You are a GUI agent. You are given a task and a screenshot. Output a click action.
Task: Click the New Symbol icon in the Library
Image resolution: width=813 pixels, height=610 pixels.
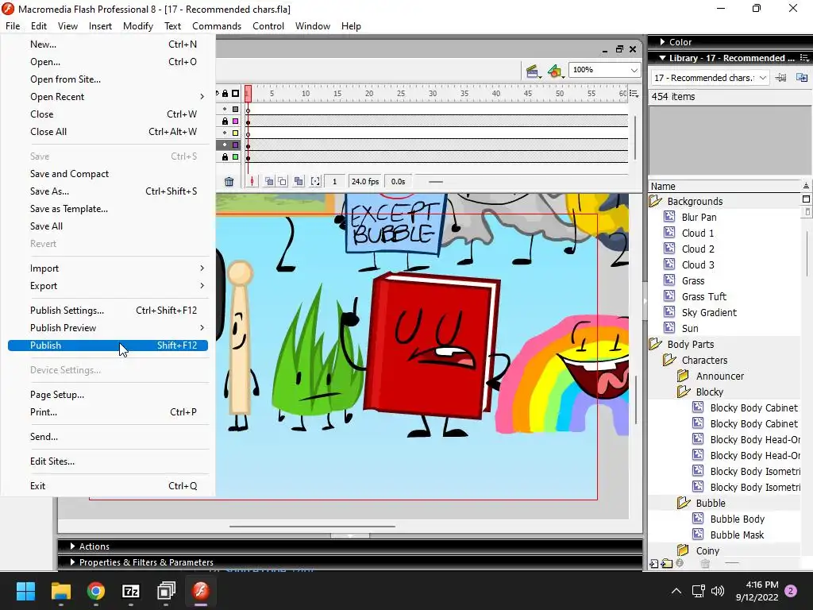click(x=654, y=563)
